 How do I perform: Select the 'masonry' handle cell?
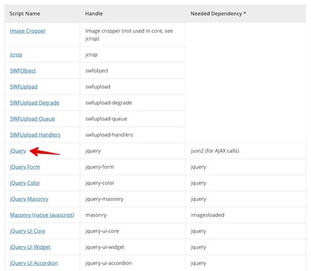[133, 215]
